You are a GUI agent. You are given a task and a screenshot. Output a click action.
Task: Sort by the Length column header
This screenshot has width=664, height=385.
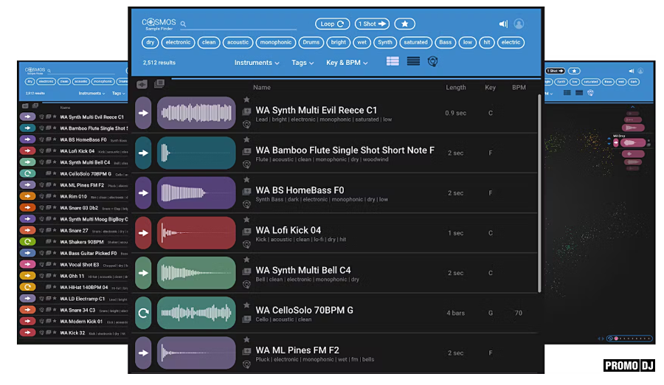[455, 88]
